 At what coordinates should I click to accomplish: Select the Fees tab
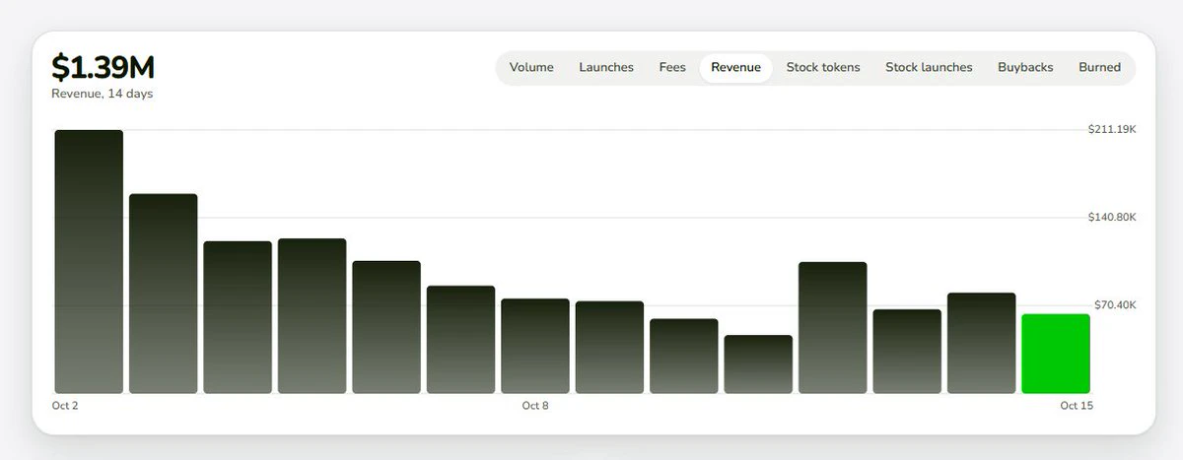pos(672,68)
